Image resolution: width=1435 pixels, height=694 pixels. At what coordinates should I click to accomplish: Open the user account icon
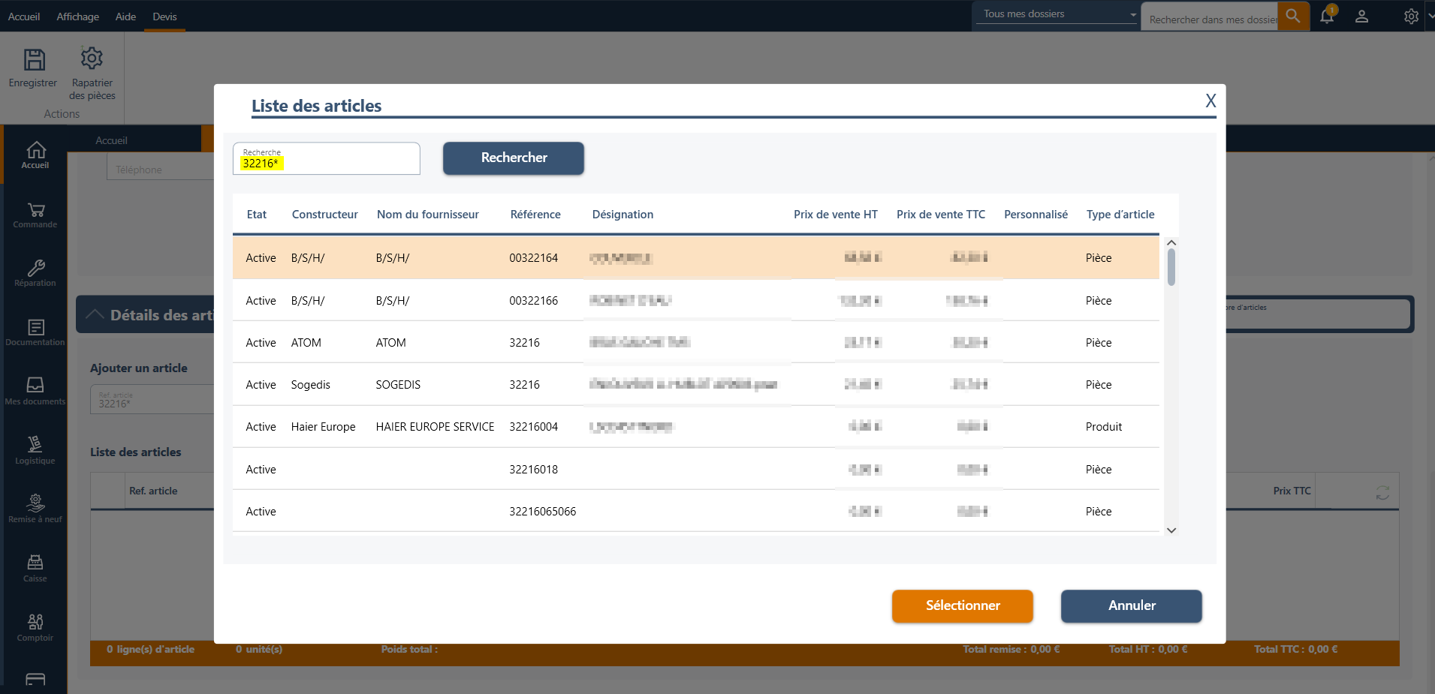[1361, 17]
